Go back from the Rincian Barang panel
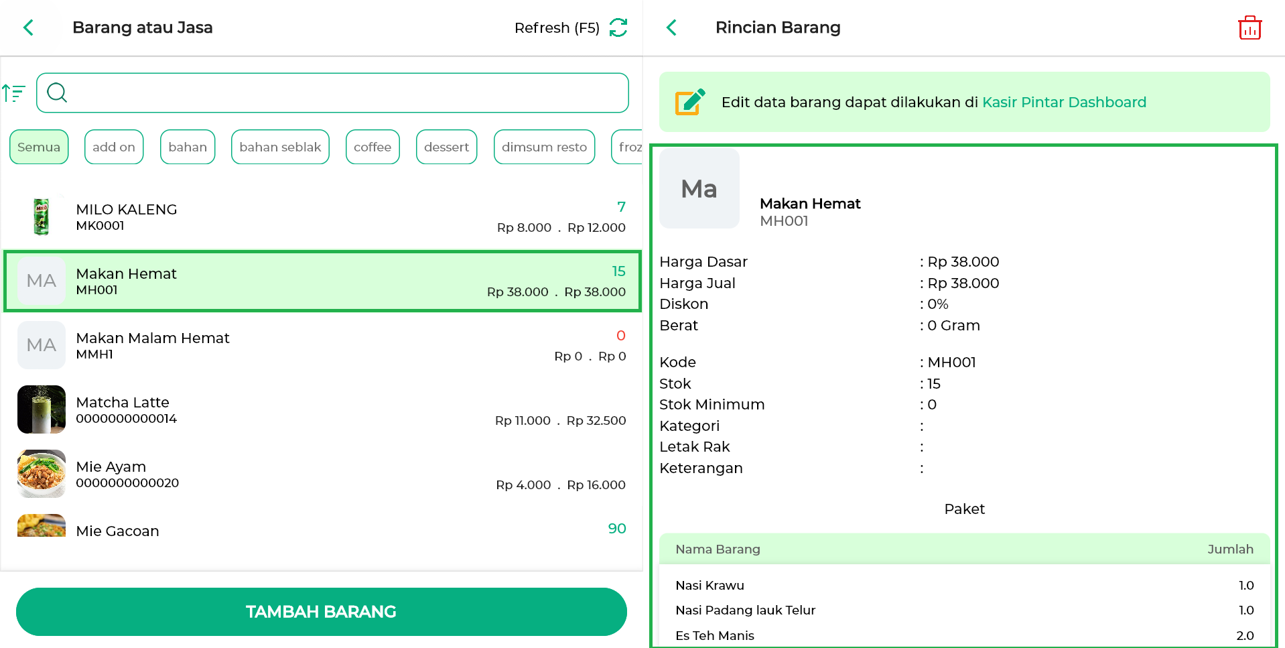 671,27
